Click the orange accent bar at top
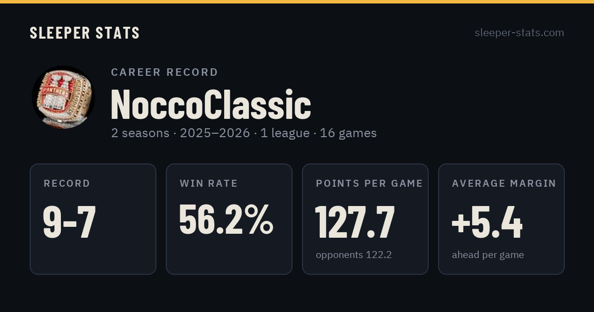 pyautogui.click(x=297, y=1)
